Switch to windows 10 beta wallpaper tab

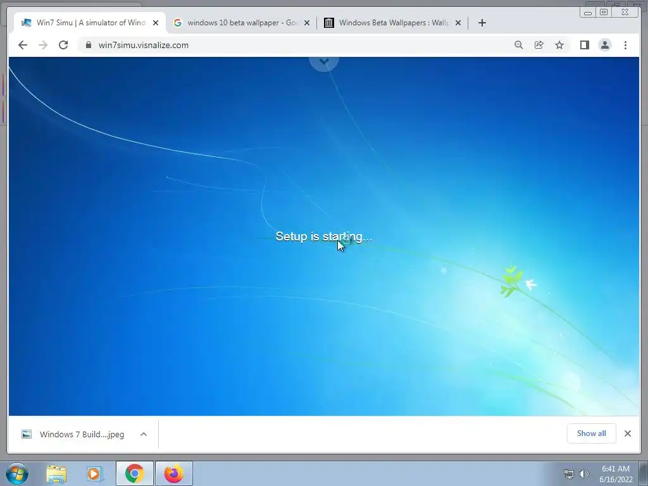(x=242, y=23)
